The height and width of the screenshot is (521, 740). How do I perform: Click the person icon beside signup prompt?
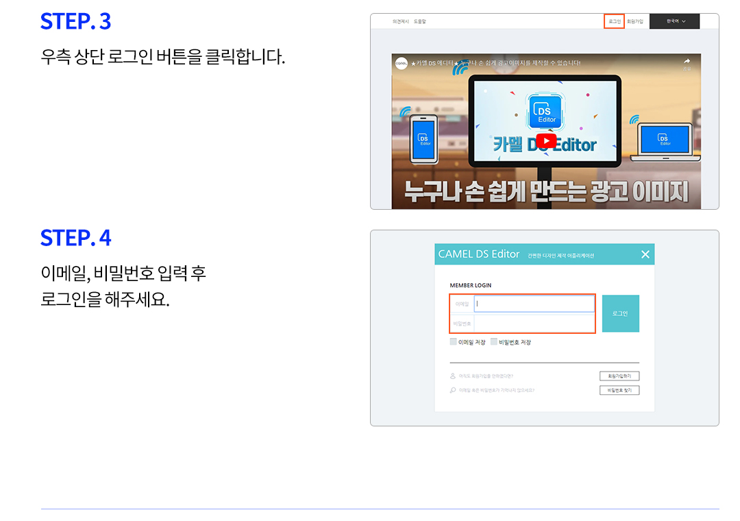click(453, 376)
